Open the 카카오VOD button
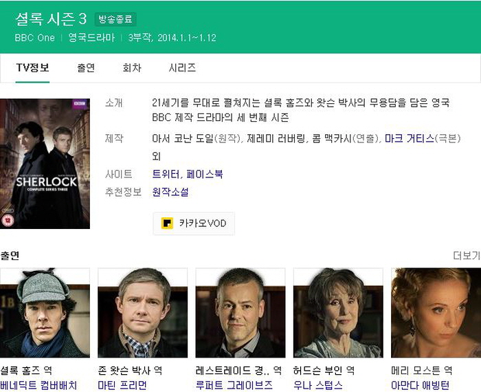Viewport: 481px width, 392px height. (x=194, y=224)
